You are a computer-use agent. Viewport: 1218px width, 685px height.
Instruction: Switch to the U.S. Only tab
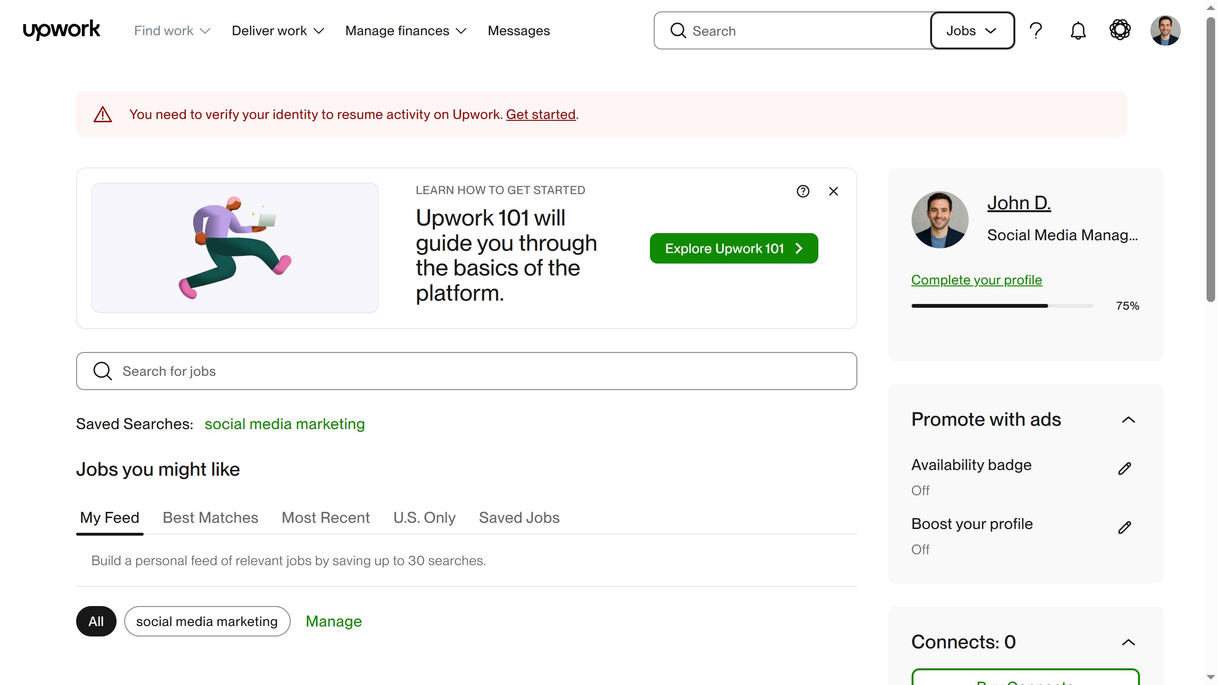tap(424, 518)
